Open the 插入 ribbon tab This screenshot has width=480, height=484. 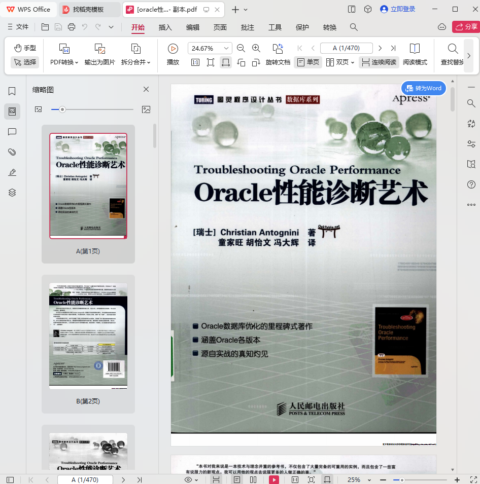click(165, 27)
